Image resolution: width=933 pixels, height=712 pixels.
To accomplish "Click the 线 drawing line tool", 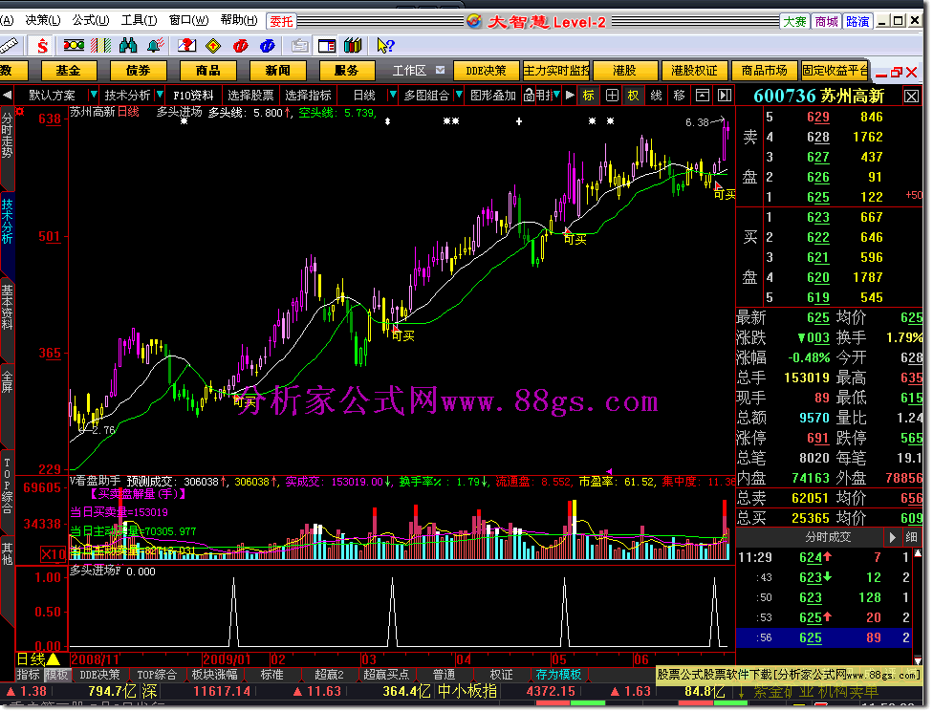I will (657, 96).
